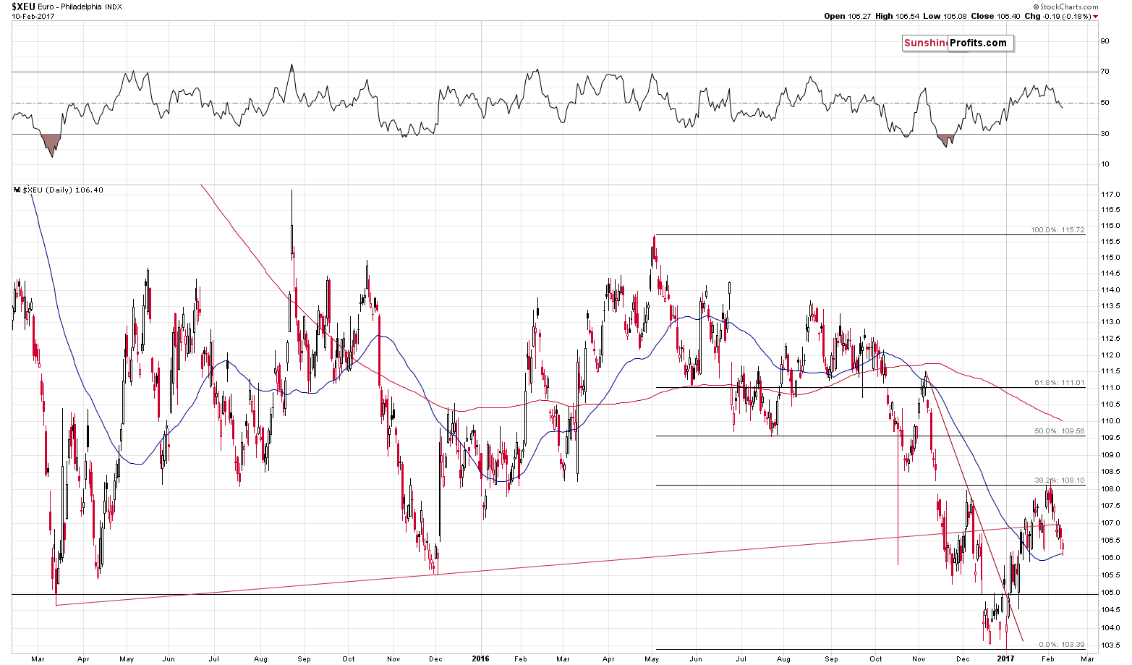Click the '100.0%: 115.72' Fibonacci label
The image size is (1132, 665).
[x=1057, y=230]
